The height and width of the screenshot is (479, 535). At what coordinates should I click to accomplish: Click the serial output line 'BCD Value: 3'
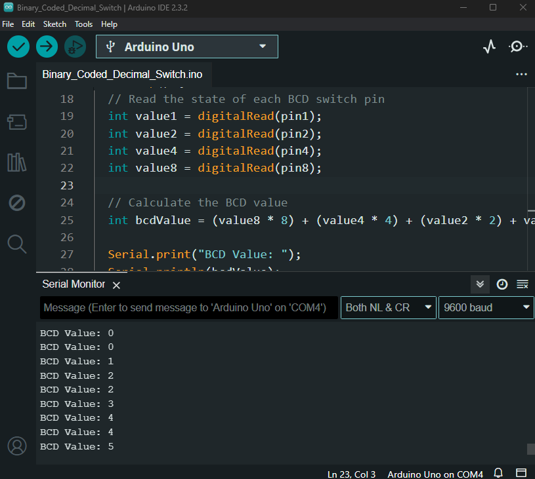pos(77,404)
